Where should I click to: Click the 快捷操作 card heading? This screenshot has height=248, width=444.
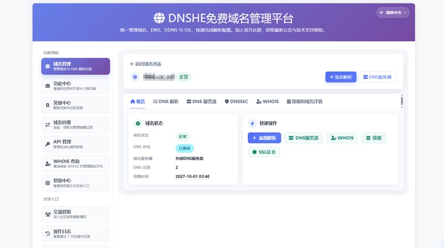click(x=268, y=123)
